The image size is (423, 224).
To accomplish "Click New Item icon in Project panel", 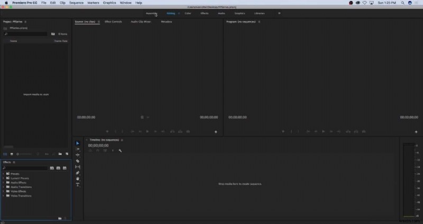I will (x=67, y=154).
